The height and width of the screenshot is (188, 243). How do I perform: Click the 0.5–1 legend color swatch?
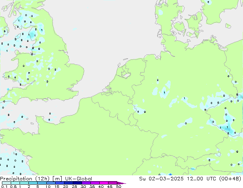pyautogui.click(x=15, y=183)
